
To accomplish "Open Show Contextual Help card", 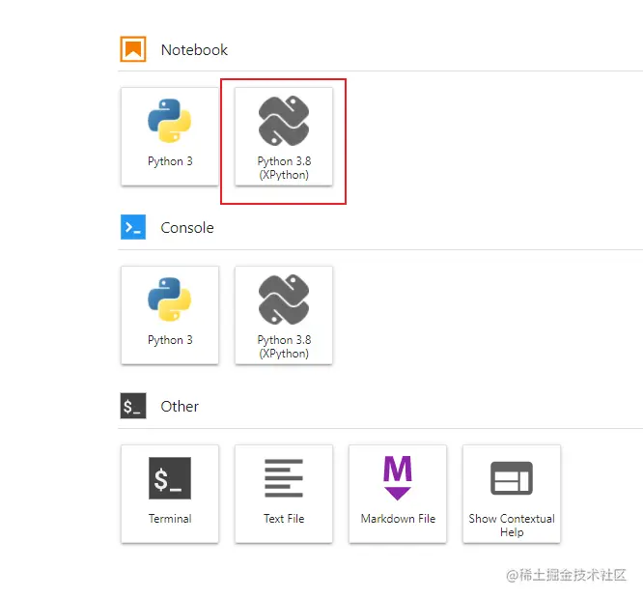I will coord(512,494).
